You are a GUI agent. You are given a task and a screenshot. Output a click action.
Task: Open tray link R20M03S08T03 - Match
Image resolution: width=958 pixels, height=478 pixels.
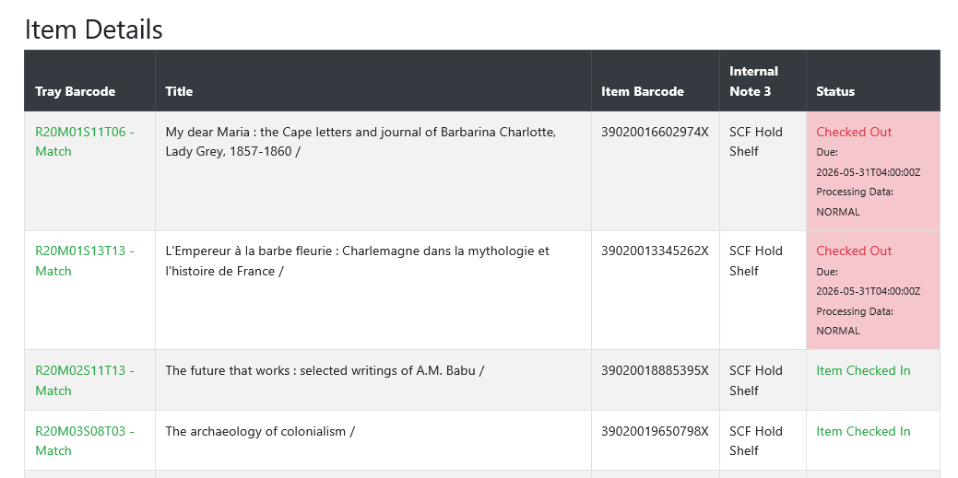[84, 441]
